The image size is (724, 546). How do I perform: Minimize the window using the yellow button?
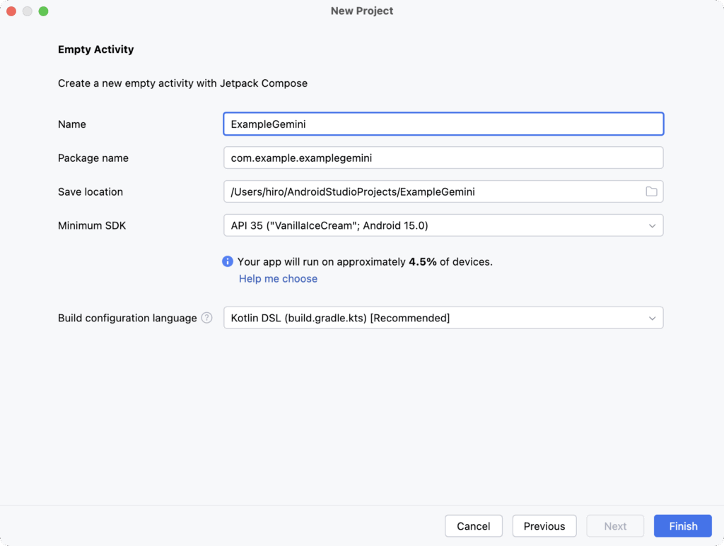coord(28,11)
